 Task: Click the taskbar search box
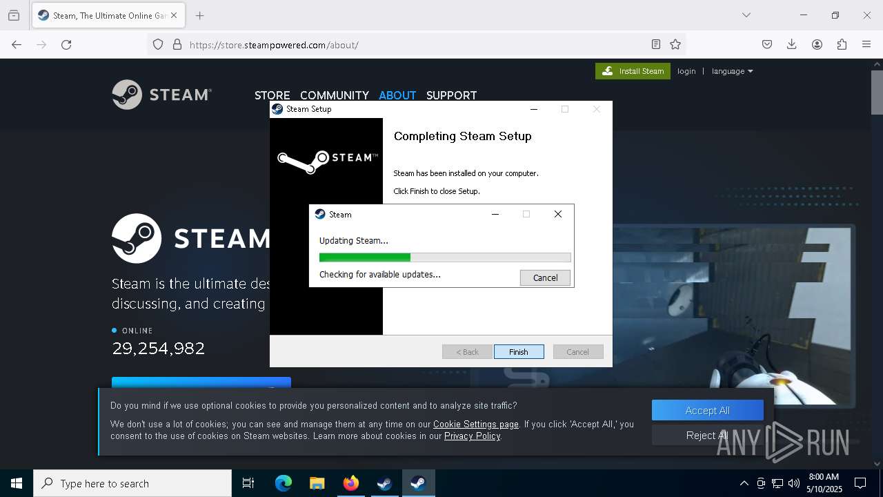(x=132, y=483)
